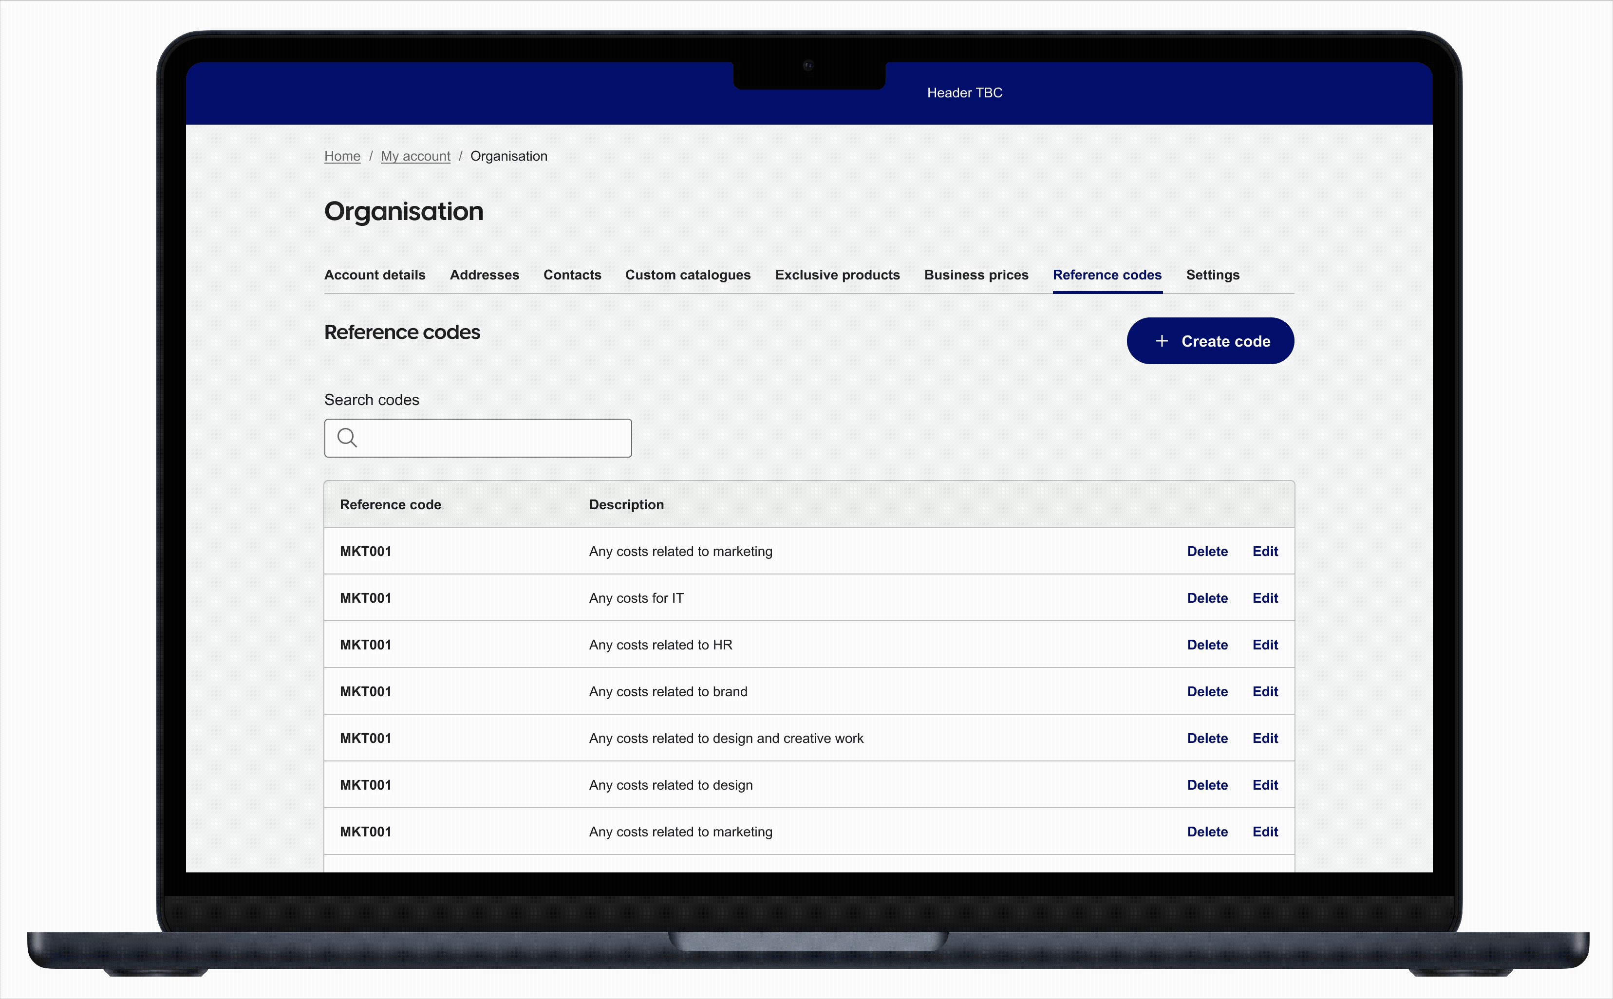Click MKT001 in the 'related to brand' row

[x=365, y=692]
